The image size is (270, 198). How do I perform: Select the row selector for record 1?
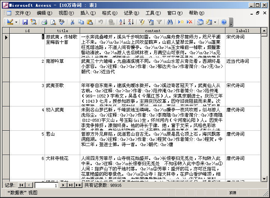[6, 46]
